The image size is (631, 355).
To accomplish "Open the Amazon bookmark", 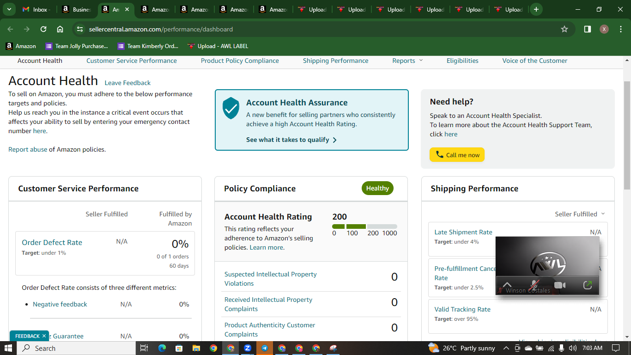I will pyautogui.click(x=21, y=46).
